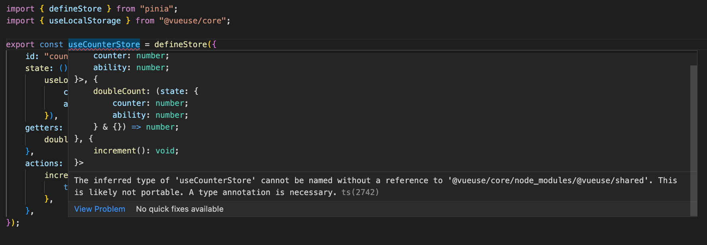The image size is (707, 245).
Task: Click the counter: number declaration in tooltip
Action: click(130, 56)
